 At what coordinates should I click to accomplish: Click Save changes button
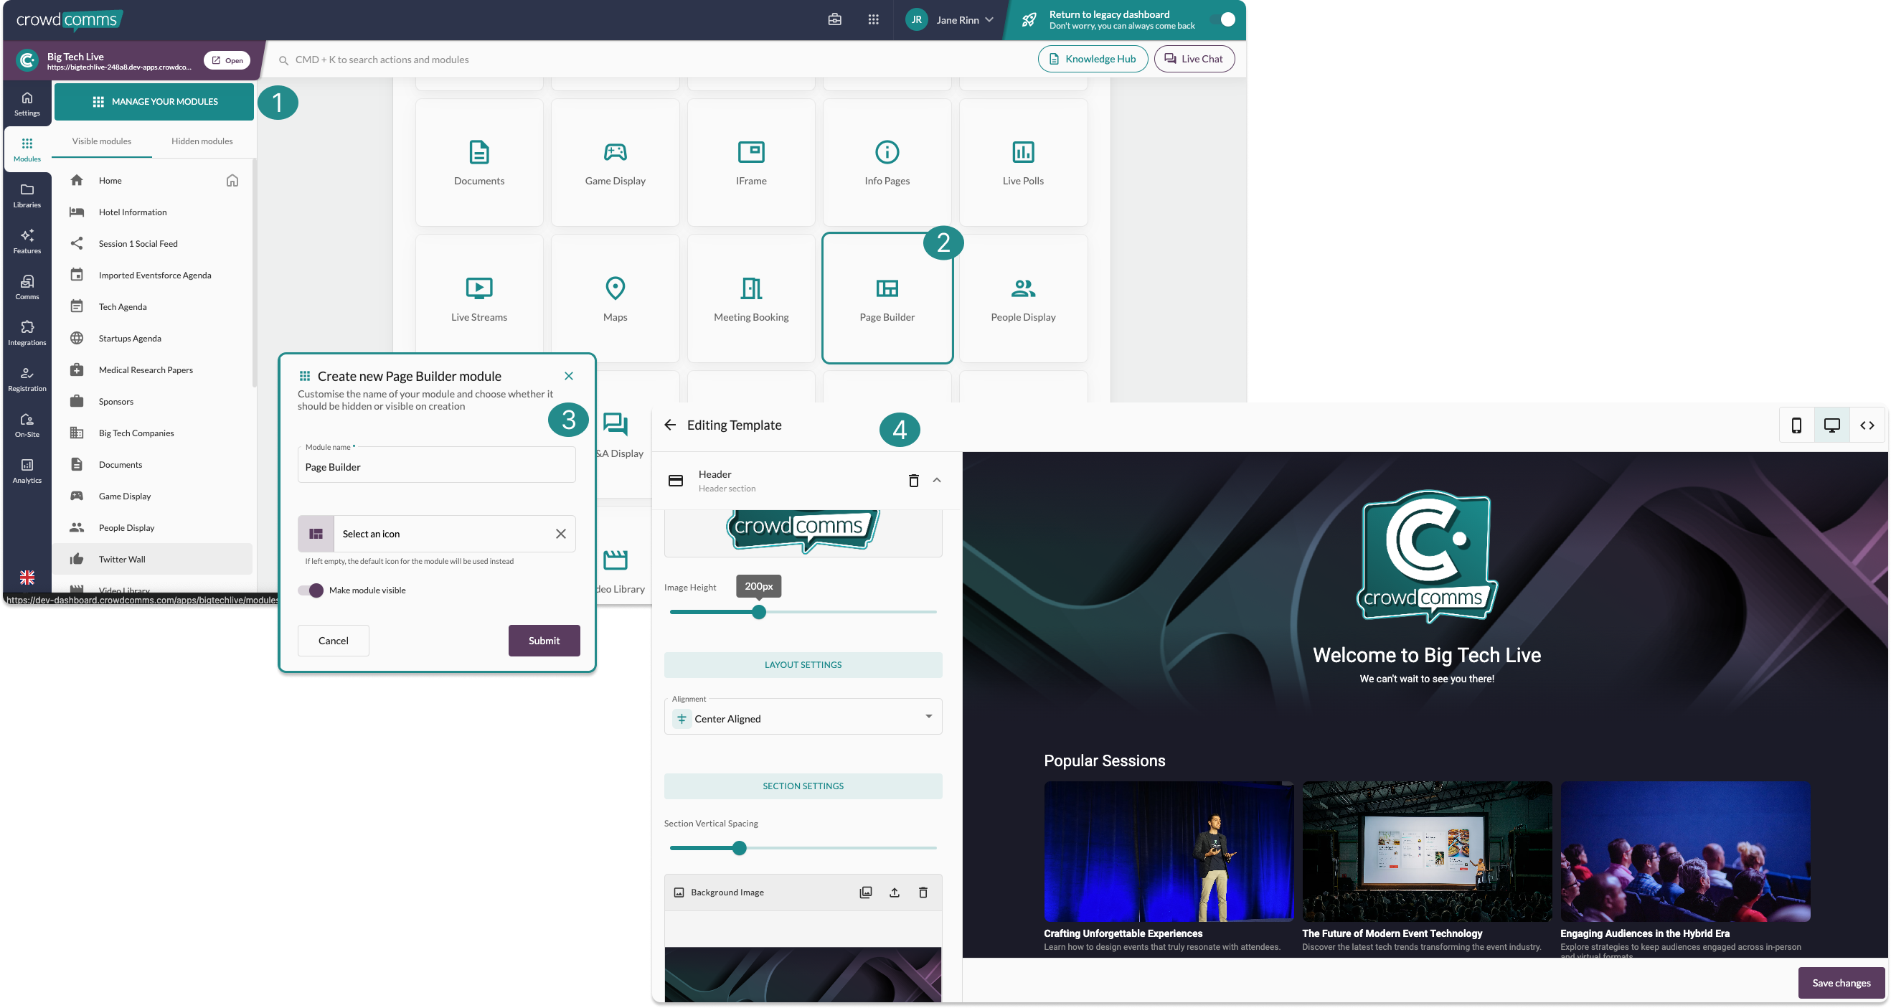(1840, 982)
